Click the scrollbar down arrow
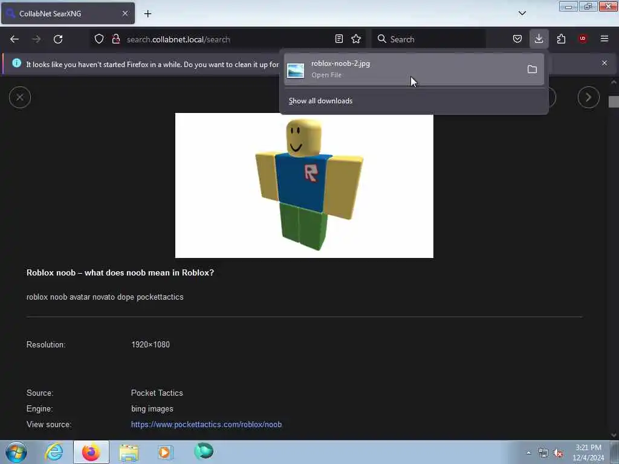 [x=614, y=435]
